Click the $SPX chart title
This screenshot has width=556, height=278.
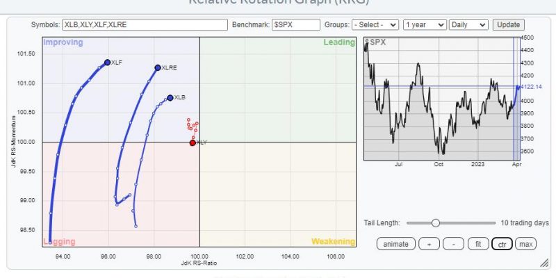point(375,42)
